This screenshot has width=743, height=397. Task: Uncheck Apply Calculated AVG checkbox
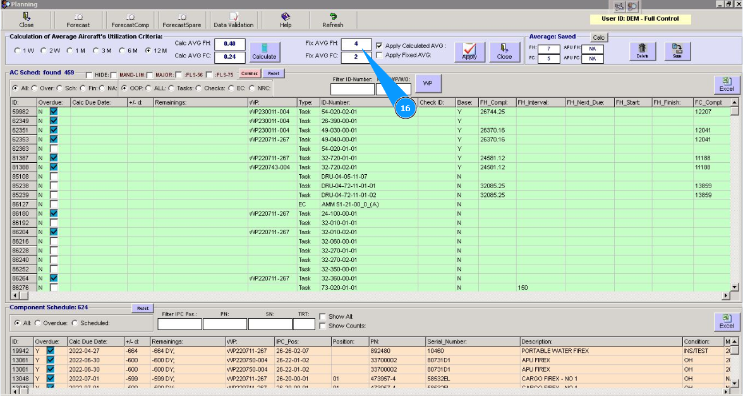point(379,46)
